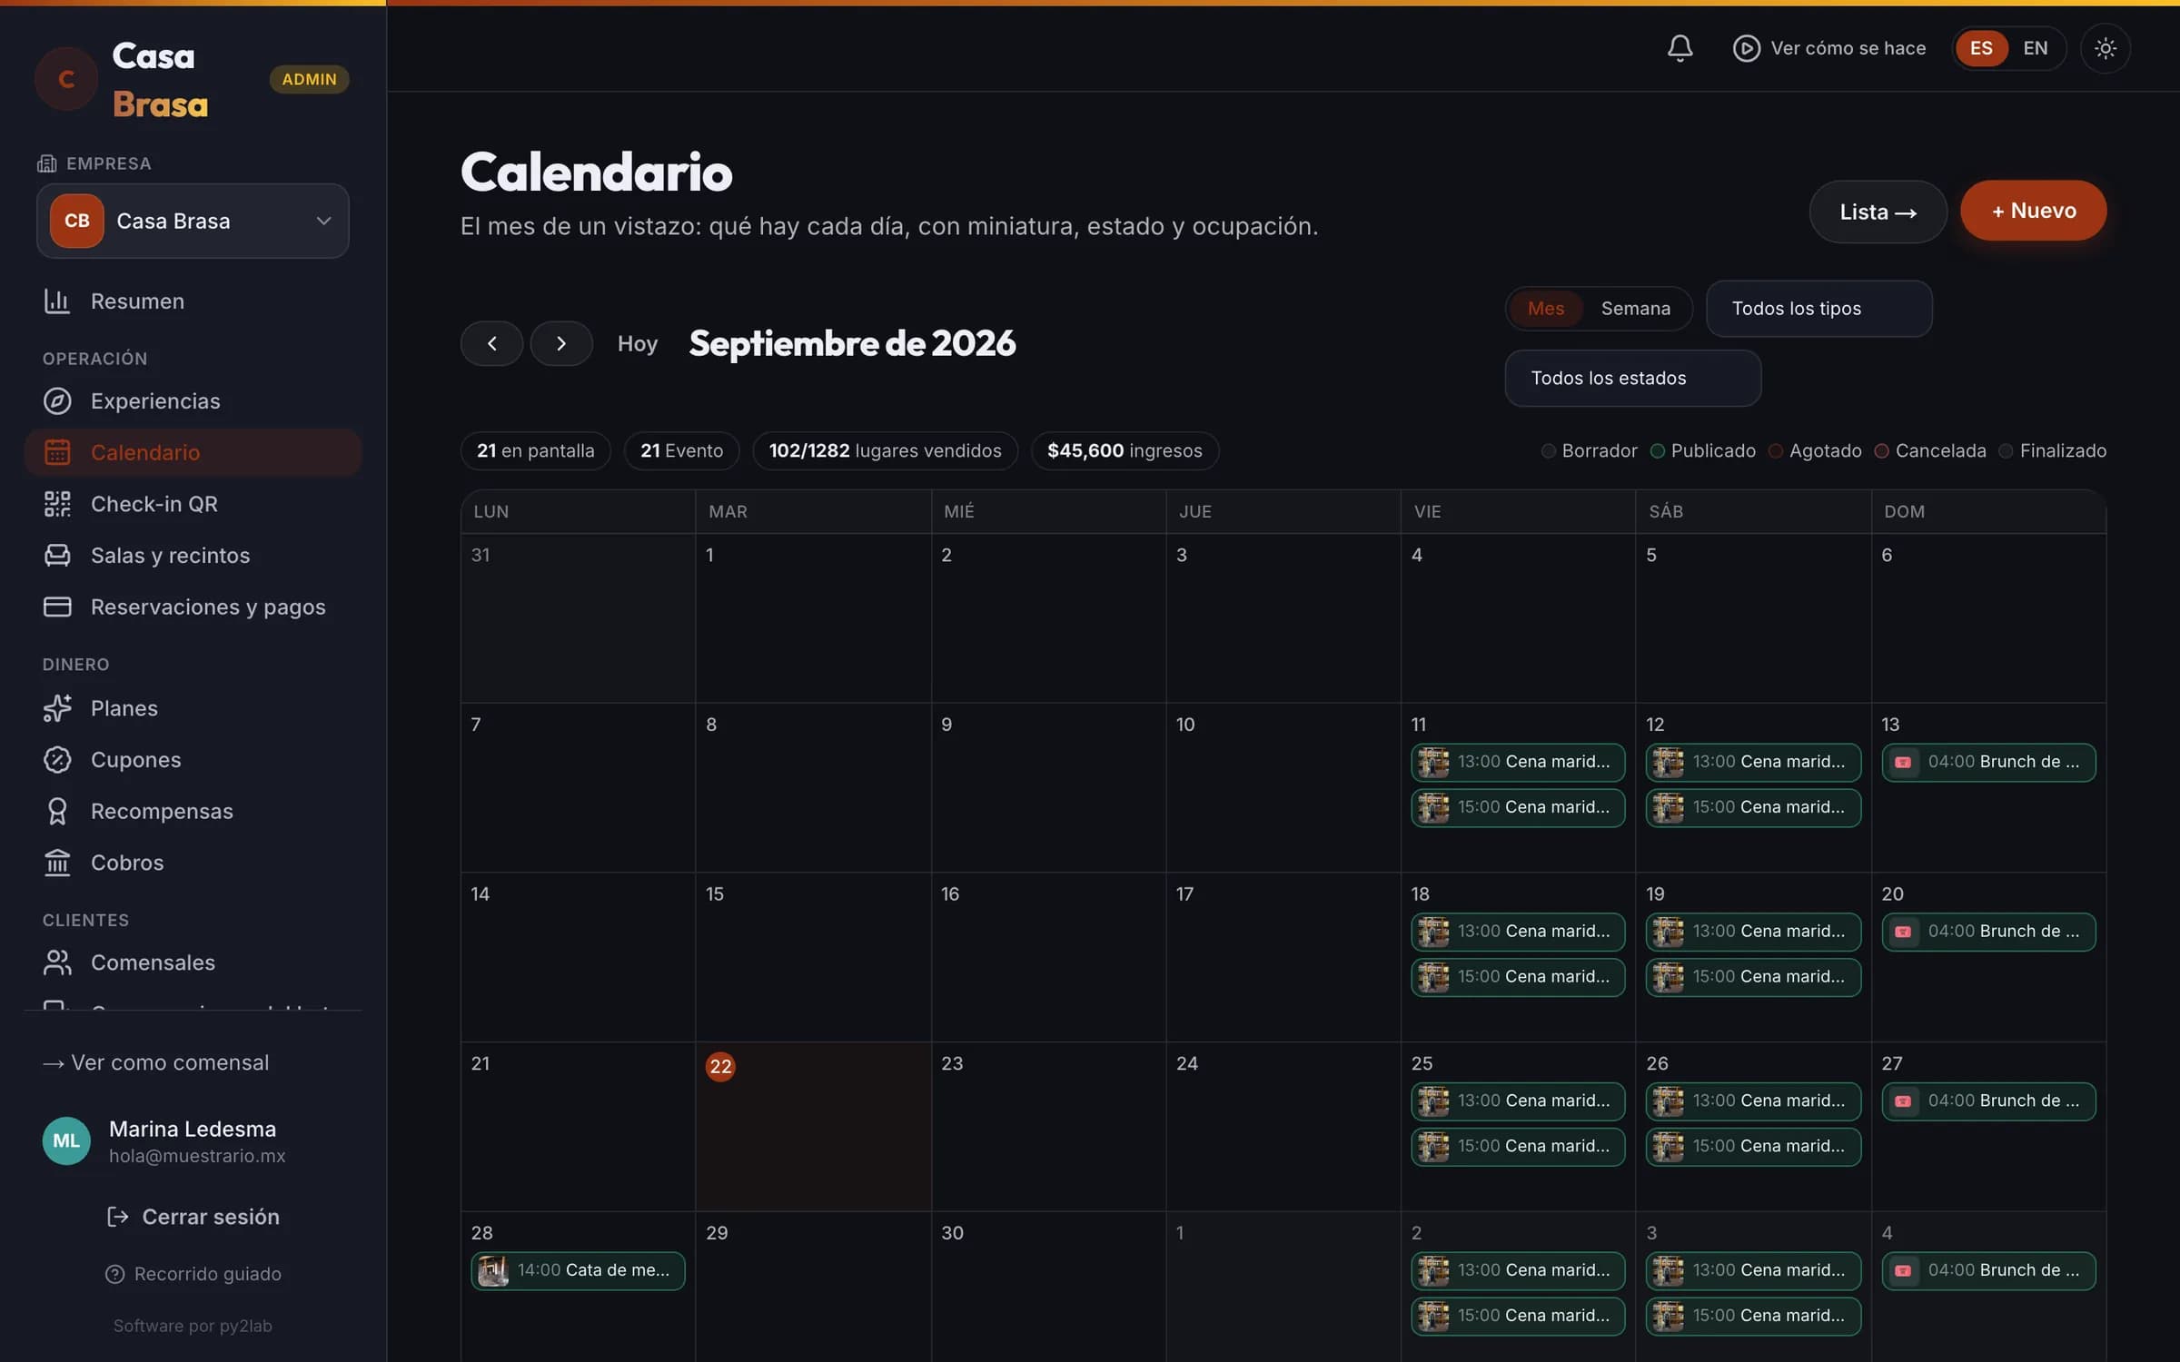This screenshot has height=1362, width=2180.
Task: Click the Cobros bank icon
Action: click(57, 863)
